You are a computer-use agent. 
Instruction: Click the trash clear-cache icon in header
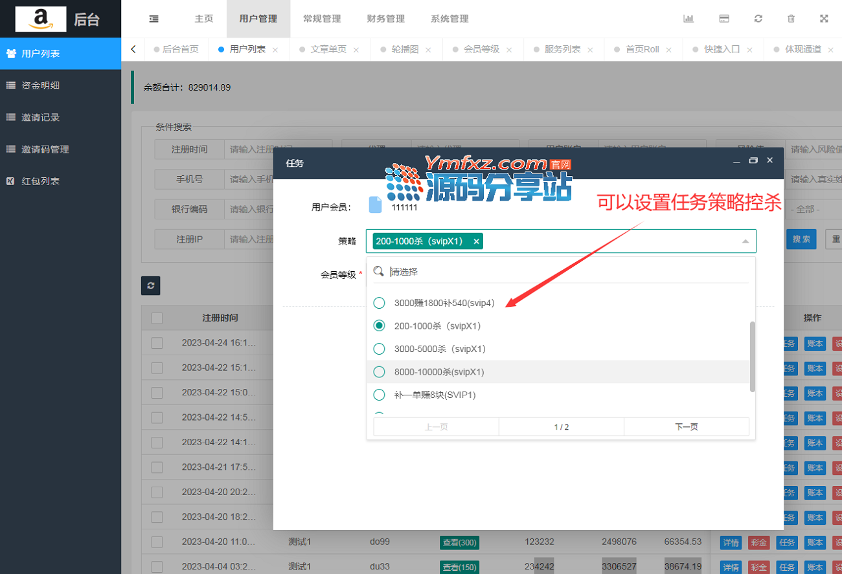pos(791,19)
